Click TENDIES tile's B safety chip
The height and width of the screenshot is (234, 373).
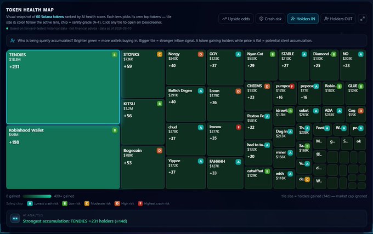(115, 55)
